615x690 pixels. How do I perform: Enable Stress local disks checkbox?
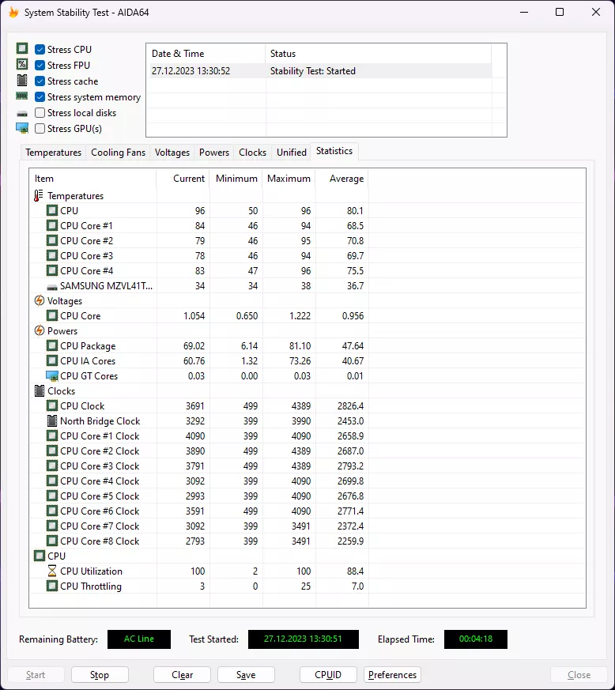click(40, 113)
